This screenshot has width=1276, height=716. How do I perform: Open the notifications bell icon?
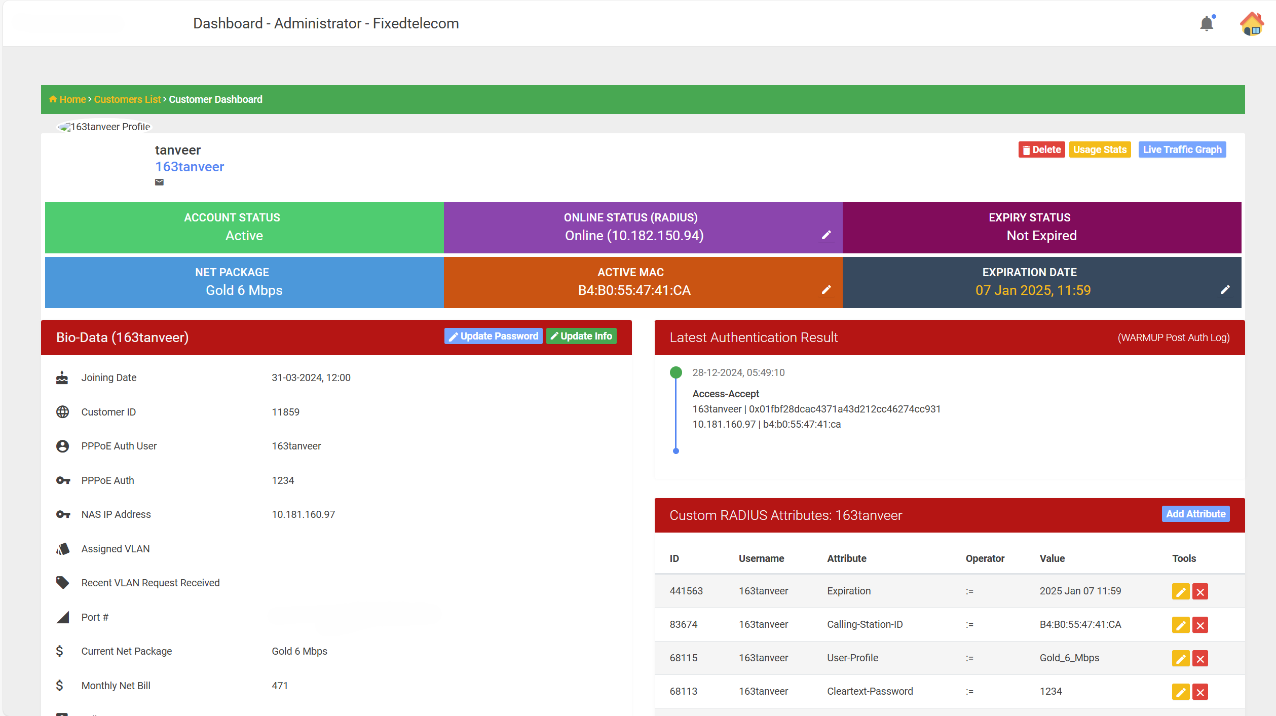(1207, 23)
